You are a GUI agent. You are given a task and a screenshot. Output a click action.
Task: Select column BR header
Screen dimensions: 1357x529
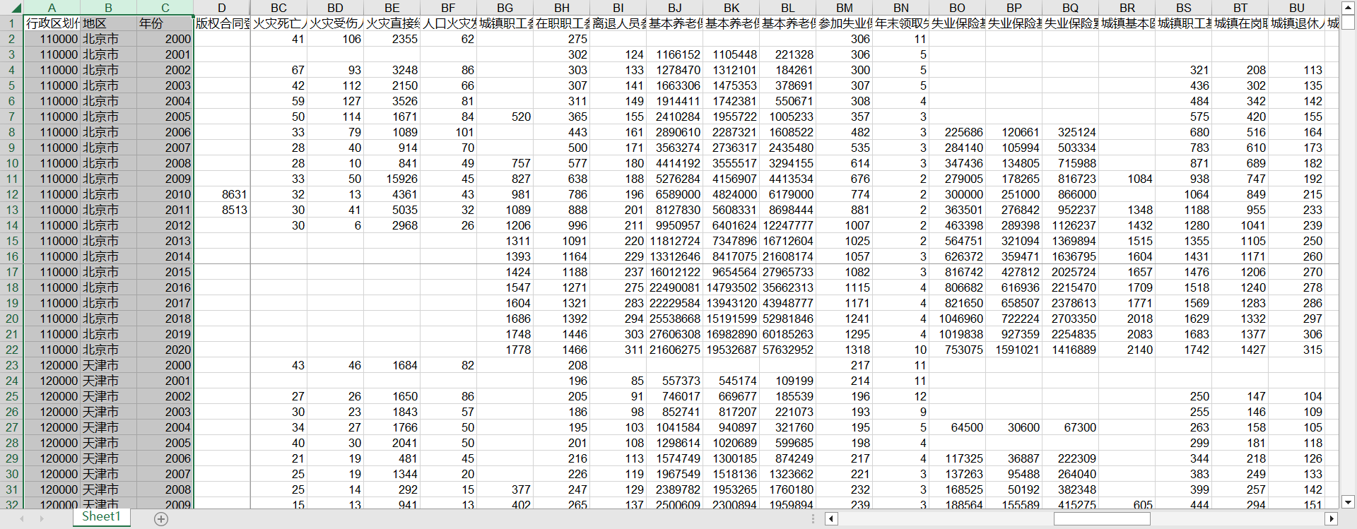[1127, 8]
